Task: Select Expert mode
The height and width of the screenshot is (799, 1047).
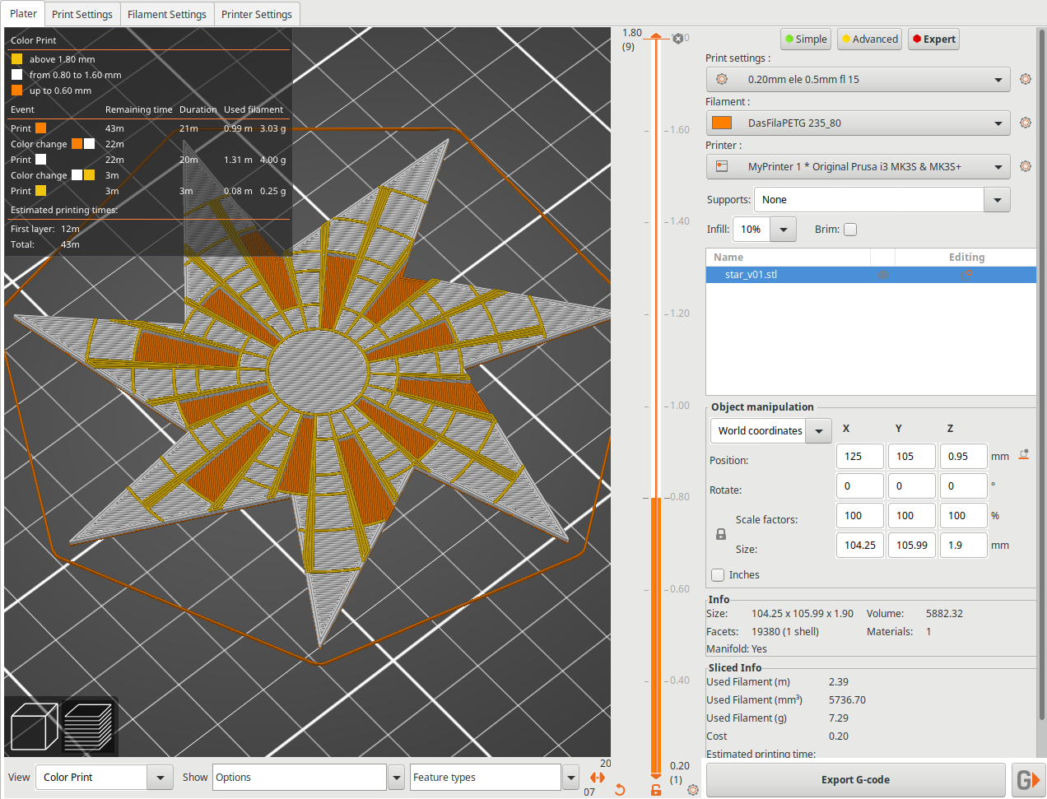Action: click(x=933, y=39)
